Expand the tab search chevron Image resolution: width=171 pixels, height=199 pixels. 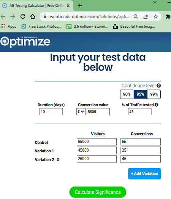pos(155,2)
